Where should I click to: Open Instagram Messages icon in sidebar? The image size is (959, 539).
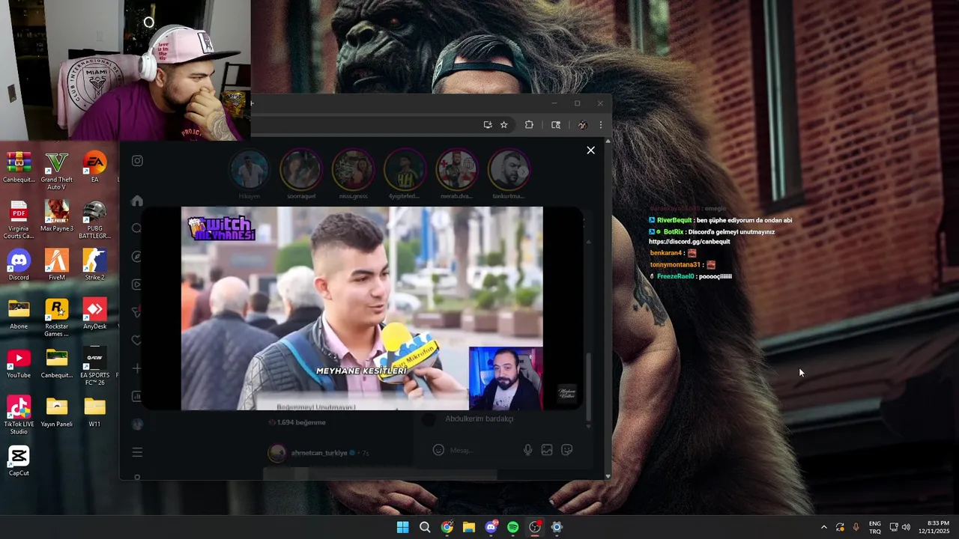click(137, 312)
